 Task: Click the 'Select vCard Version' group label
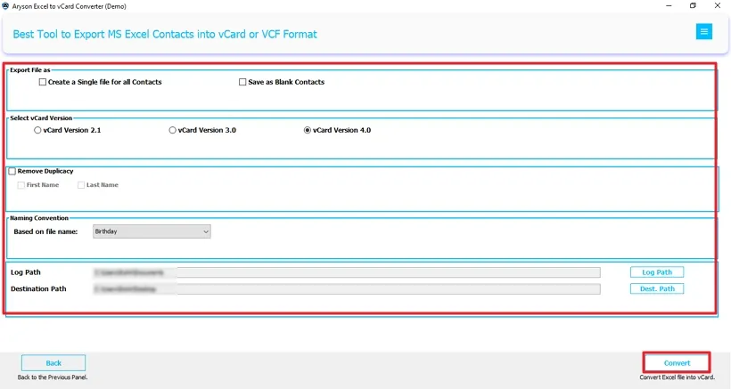click(41, 118)
